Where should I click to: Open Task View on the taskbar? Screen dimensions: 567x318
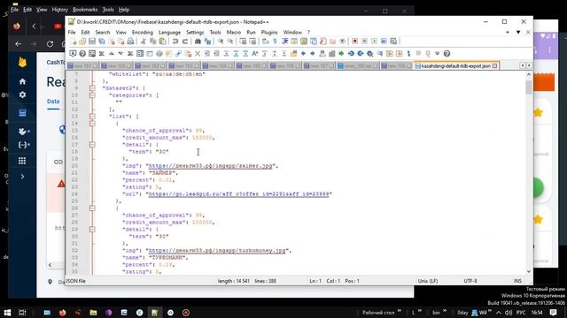22,312
